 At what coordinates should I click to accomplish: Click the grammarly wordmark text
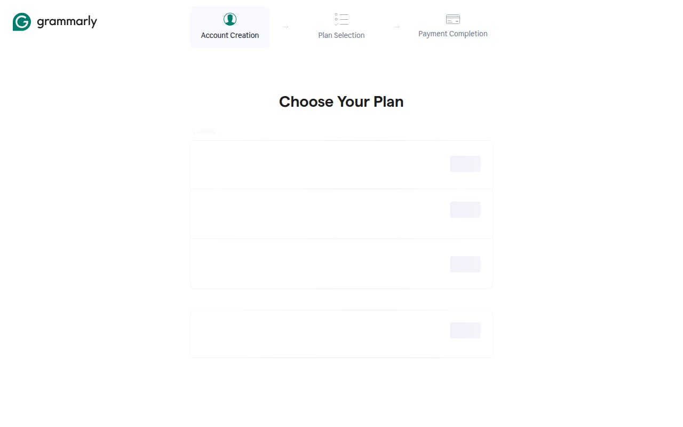(x=67, y=22)
